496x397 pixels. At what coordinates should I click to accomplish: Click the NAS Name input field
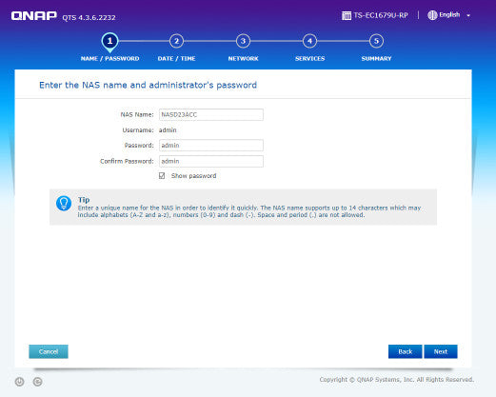(x=211, y=114)
